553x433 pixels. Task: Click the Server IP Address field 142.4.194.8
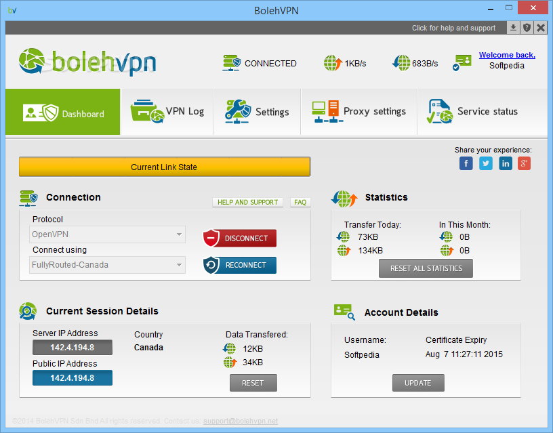(x=73, y=348)
